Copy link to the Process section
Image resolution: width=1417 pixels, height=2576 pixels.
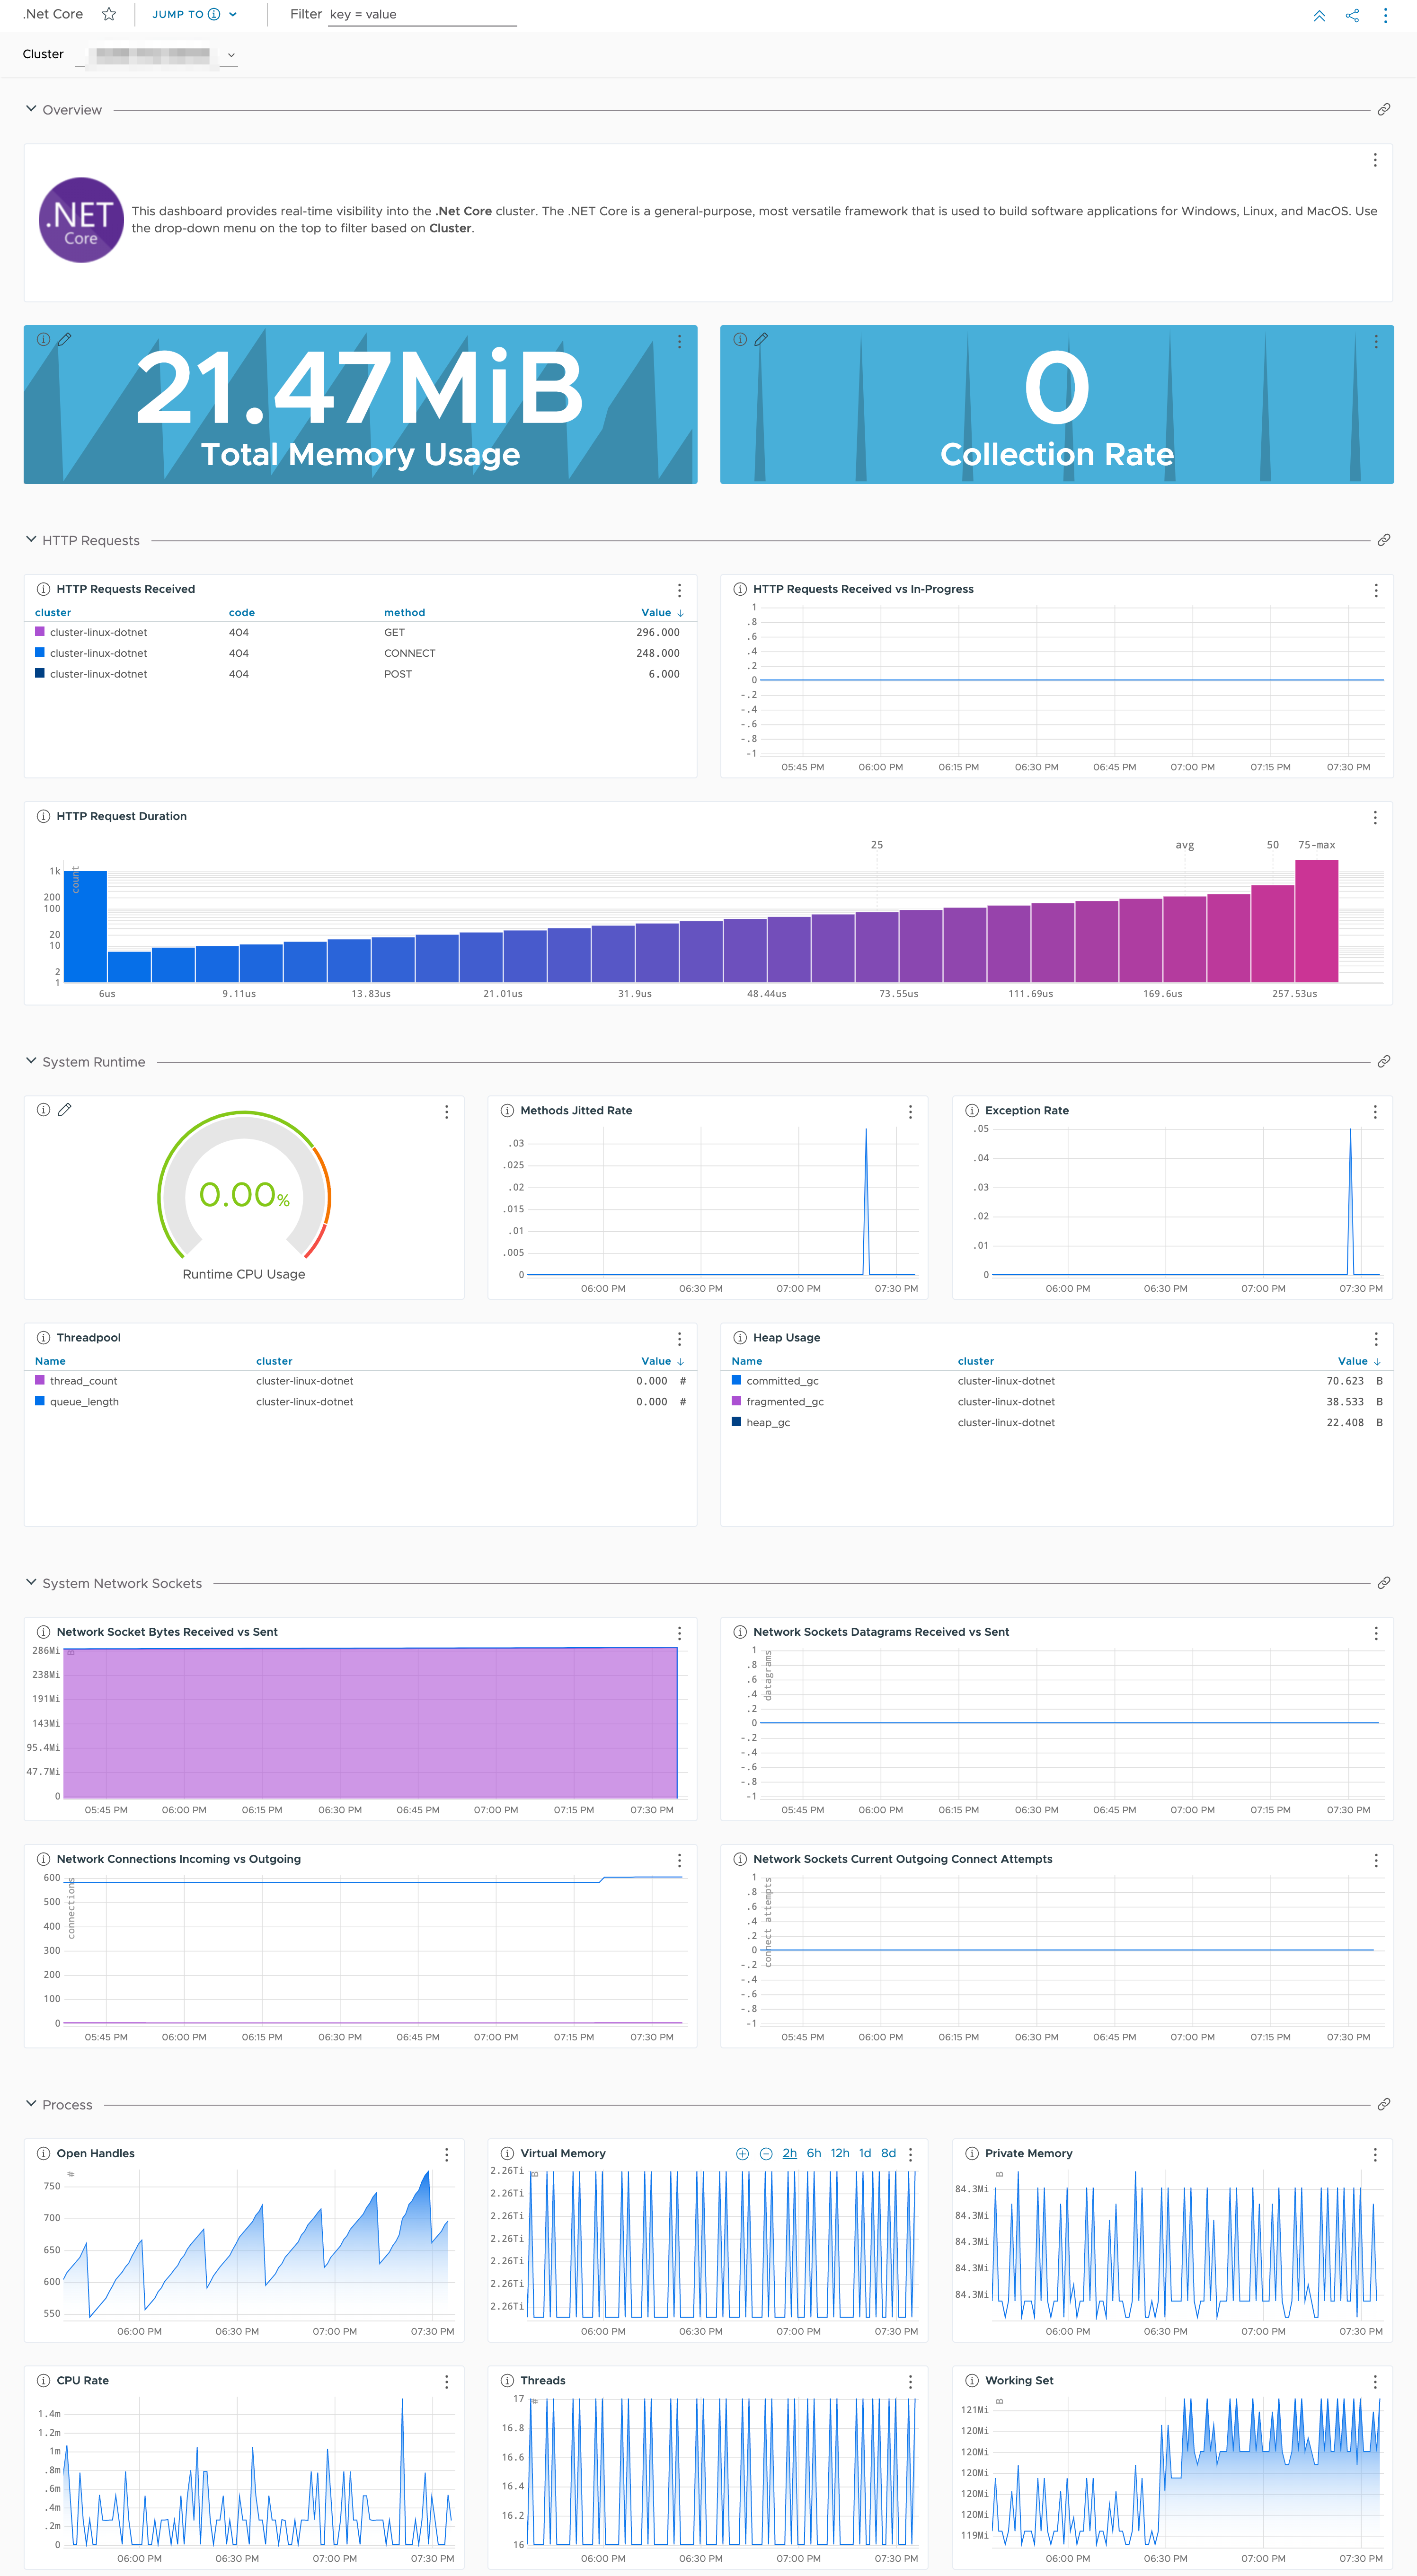1383,2104
